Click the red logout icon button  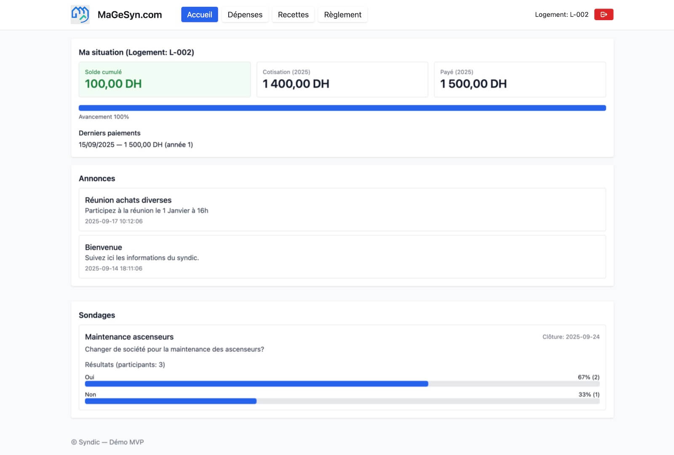[x=603, y=14]
